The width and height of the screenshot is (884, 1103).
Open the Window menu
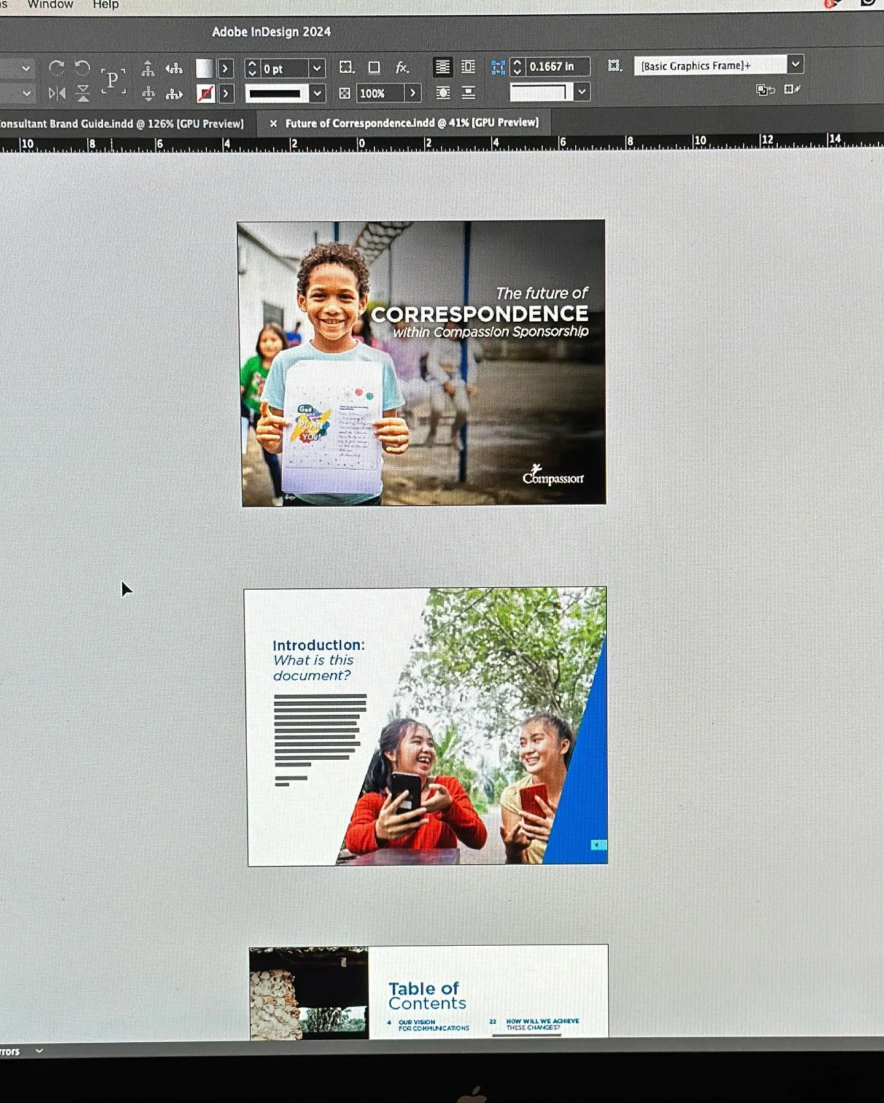pyautogui.click(x=50, y=5)
